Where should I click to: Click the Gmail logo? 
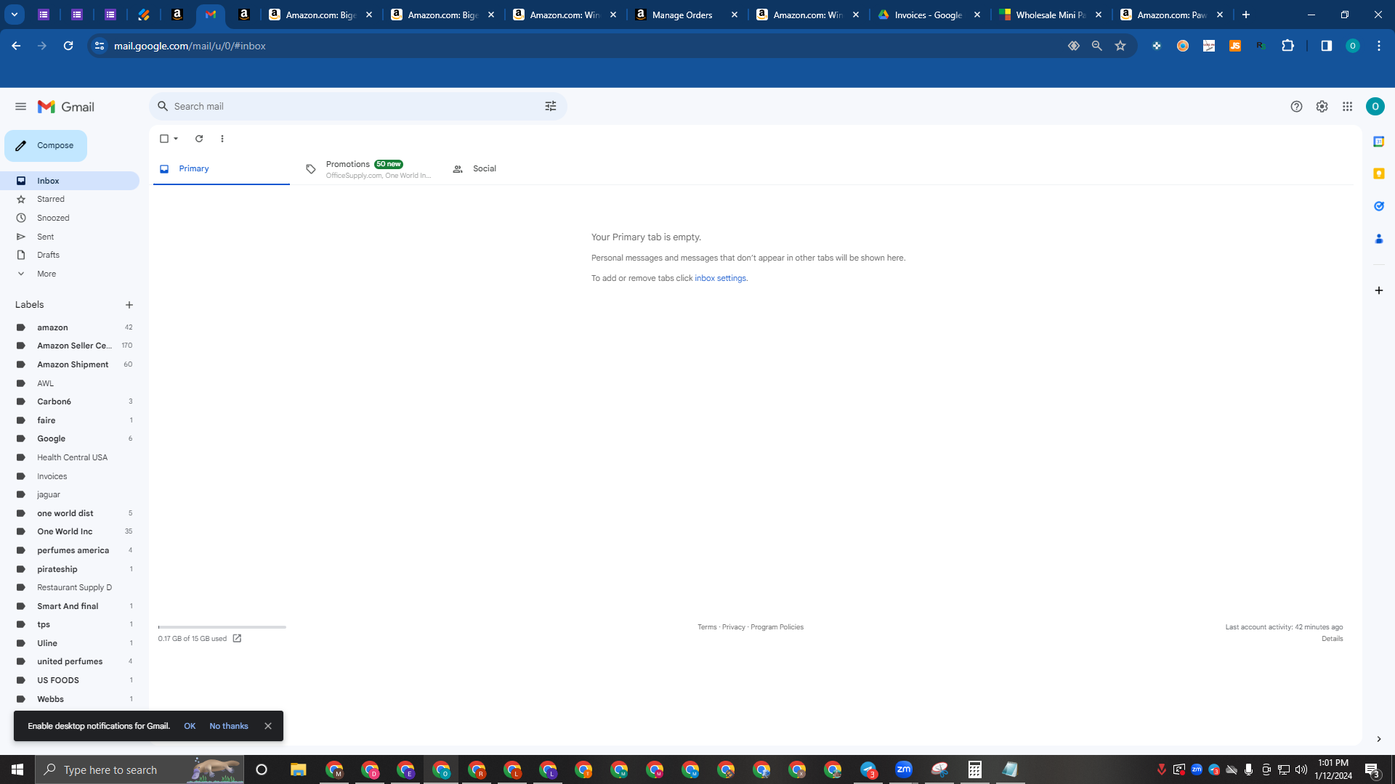(x=66, y=107)
